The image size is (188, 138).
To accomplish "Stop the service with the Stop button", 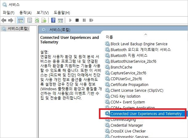I will click(x=77, y=20).
